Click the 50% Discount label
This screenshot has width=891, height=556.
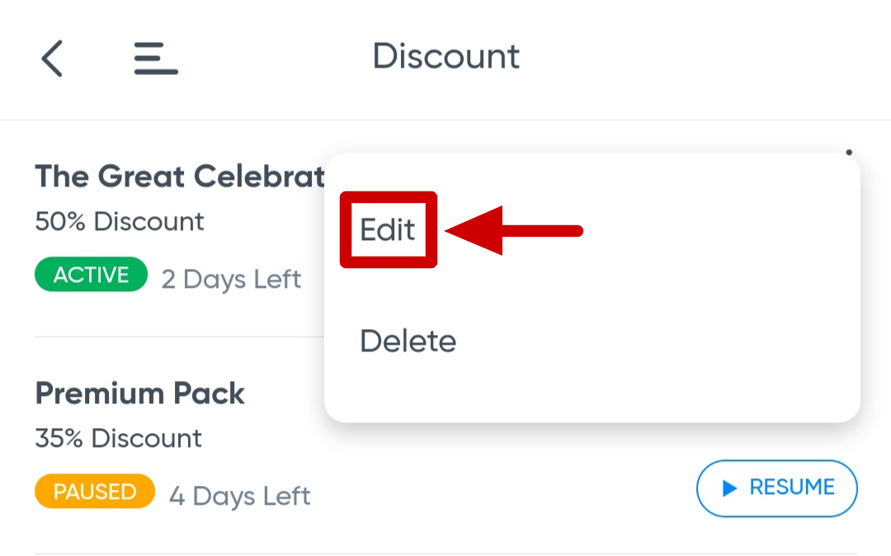119,221
